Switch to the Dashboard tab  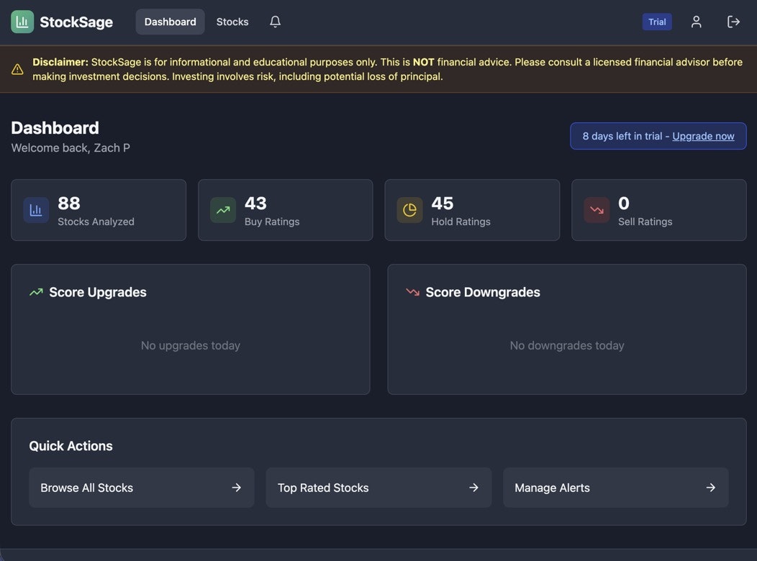click(x=170, y=22)
